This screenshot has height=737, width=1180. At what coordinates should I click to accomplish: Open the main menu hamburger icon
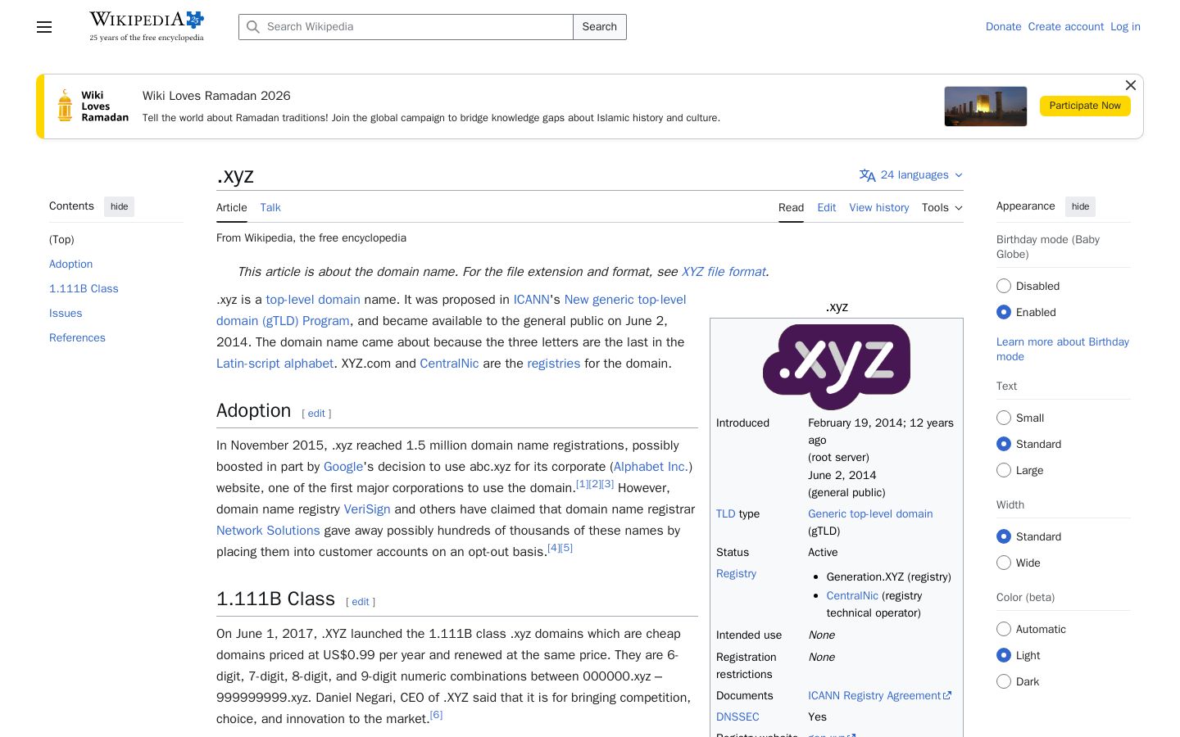pyautogui.click(x=44, y=27)
